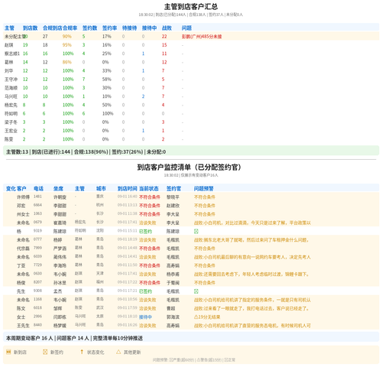
Task: Click the 签约率 column header
Action: click(x=109, y=28)
